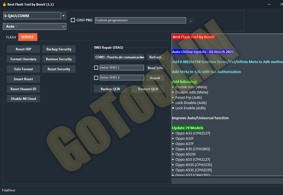The height and width of the screenshot is (195, 283).
Task: Open the COM1 port selection dropdown
Action: point(119,57)
